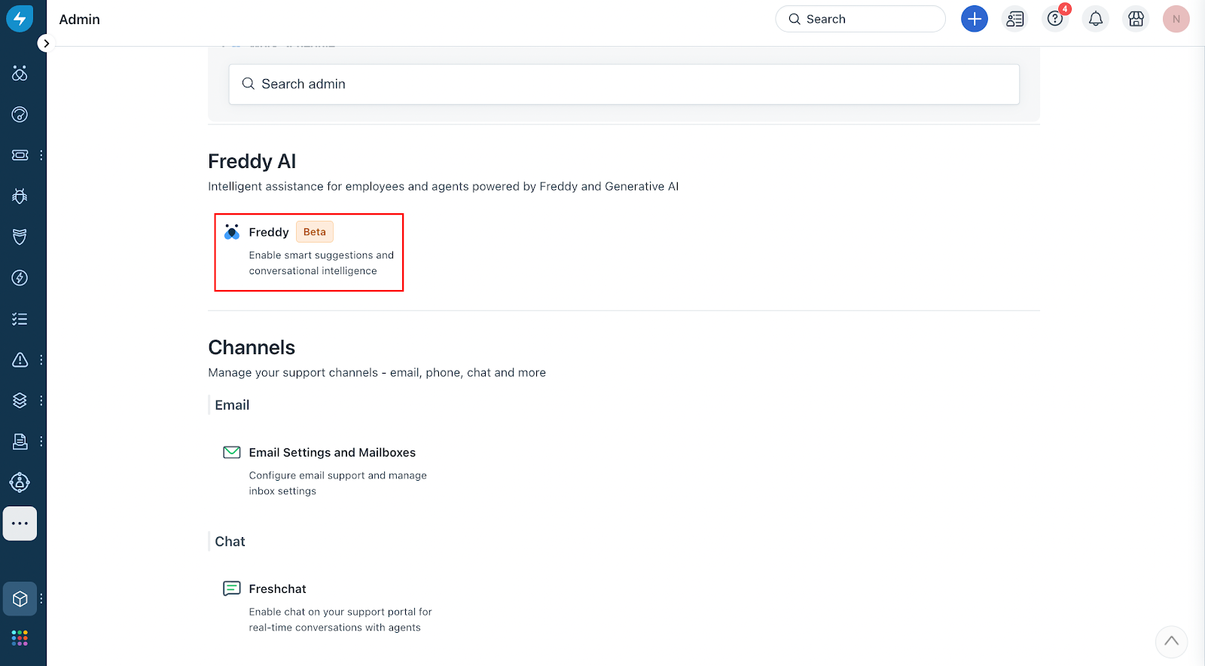This screenshot has width=1205, height=666.
Task: Open the marketplace storefront icon
Action: [1136, 19]
